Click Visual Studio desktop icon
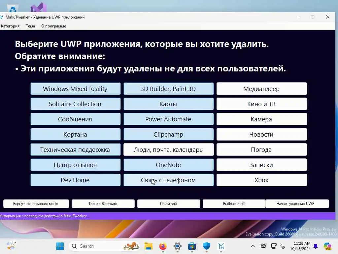 point(39,7)
